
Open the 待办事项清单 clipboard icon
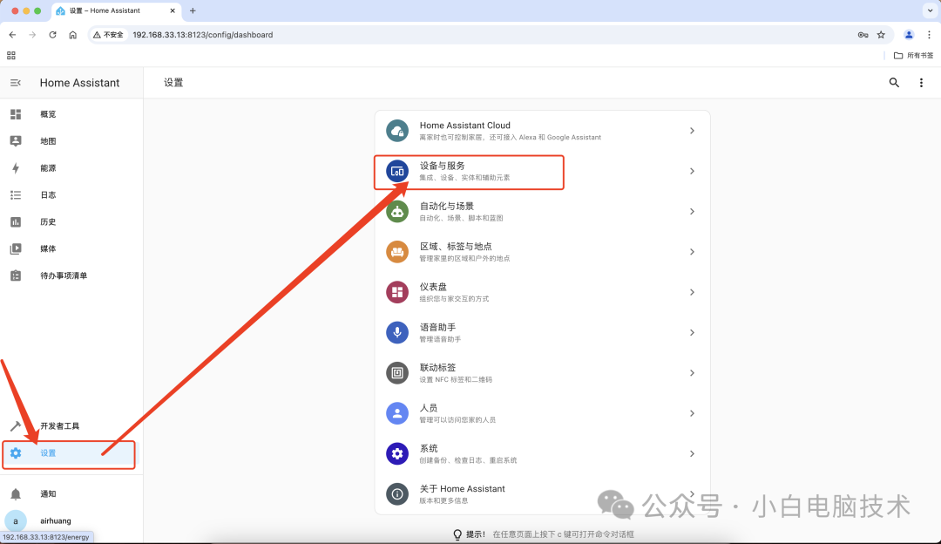click(x=16, y=275)
